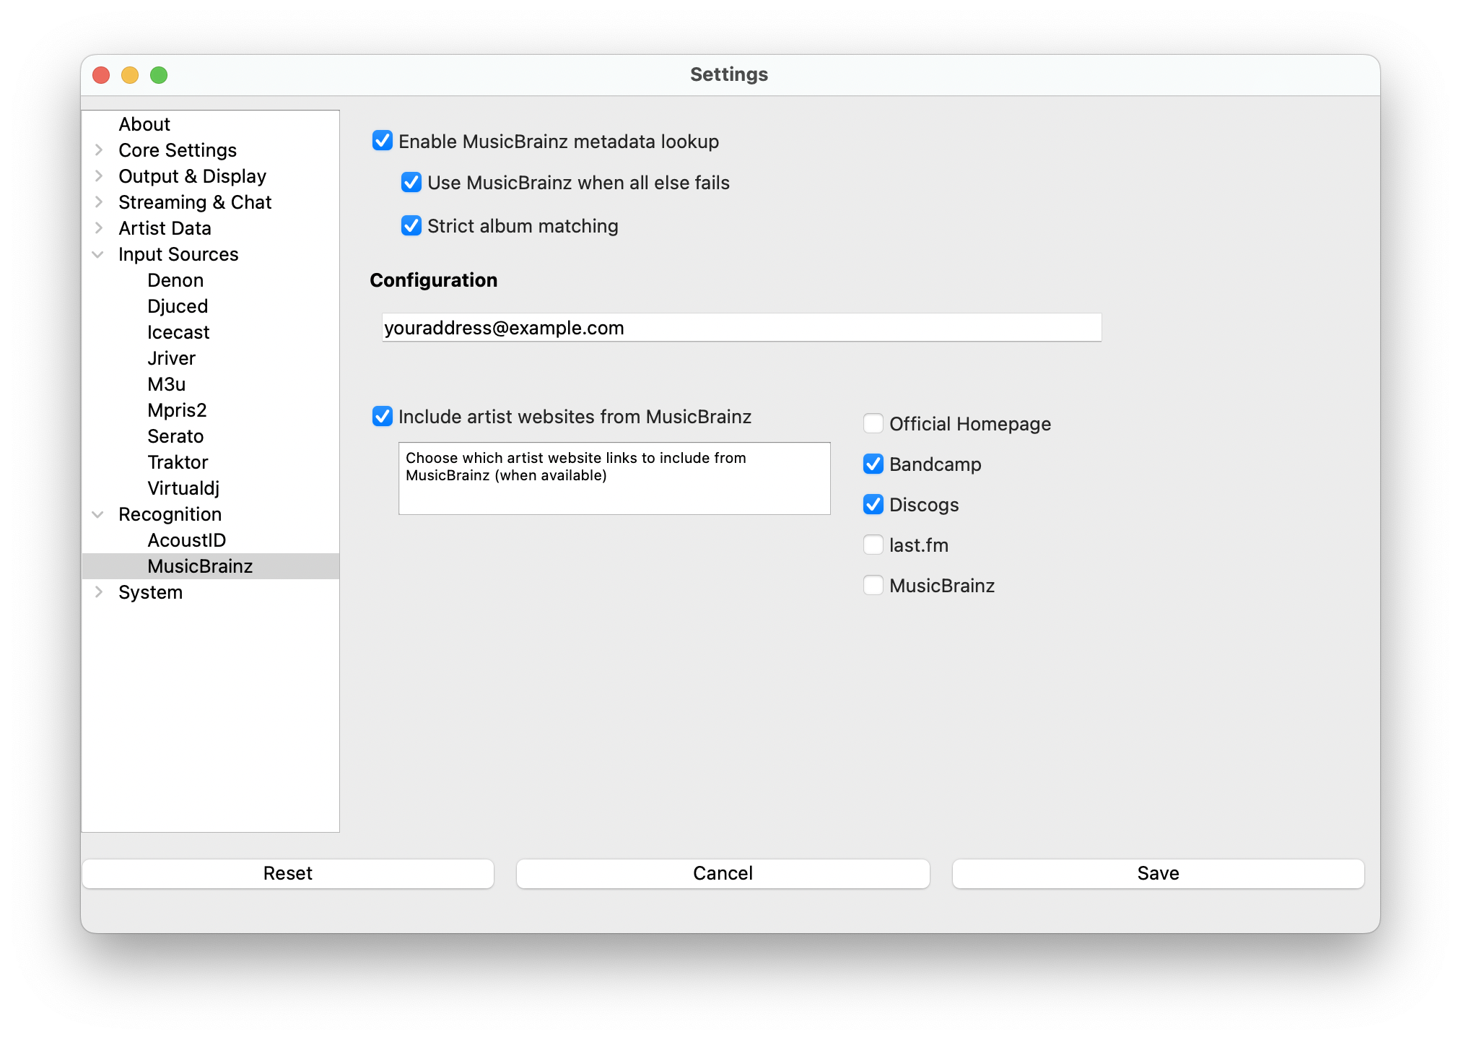
Task: Expand the Core Settings tree section
Action: point(99,150)
